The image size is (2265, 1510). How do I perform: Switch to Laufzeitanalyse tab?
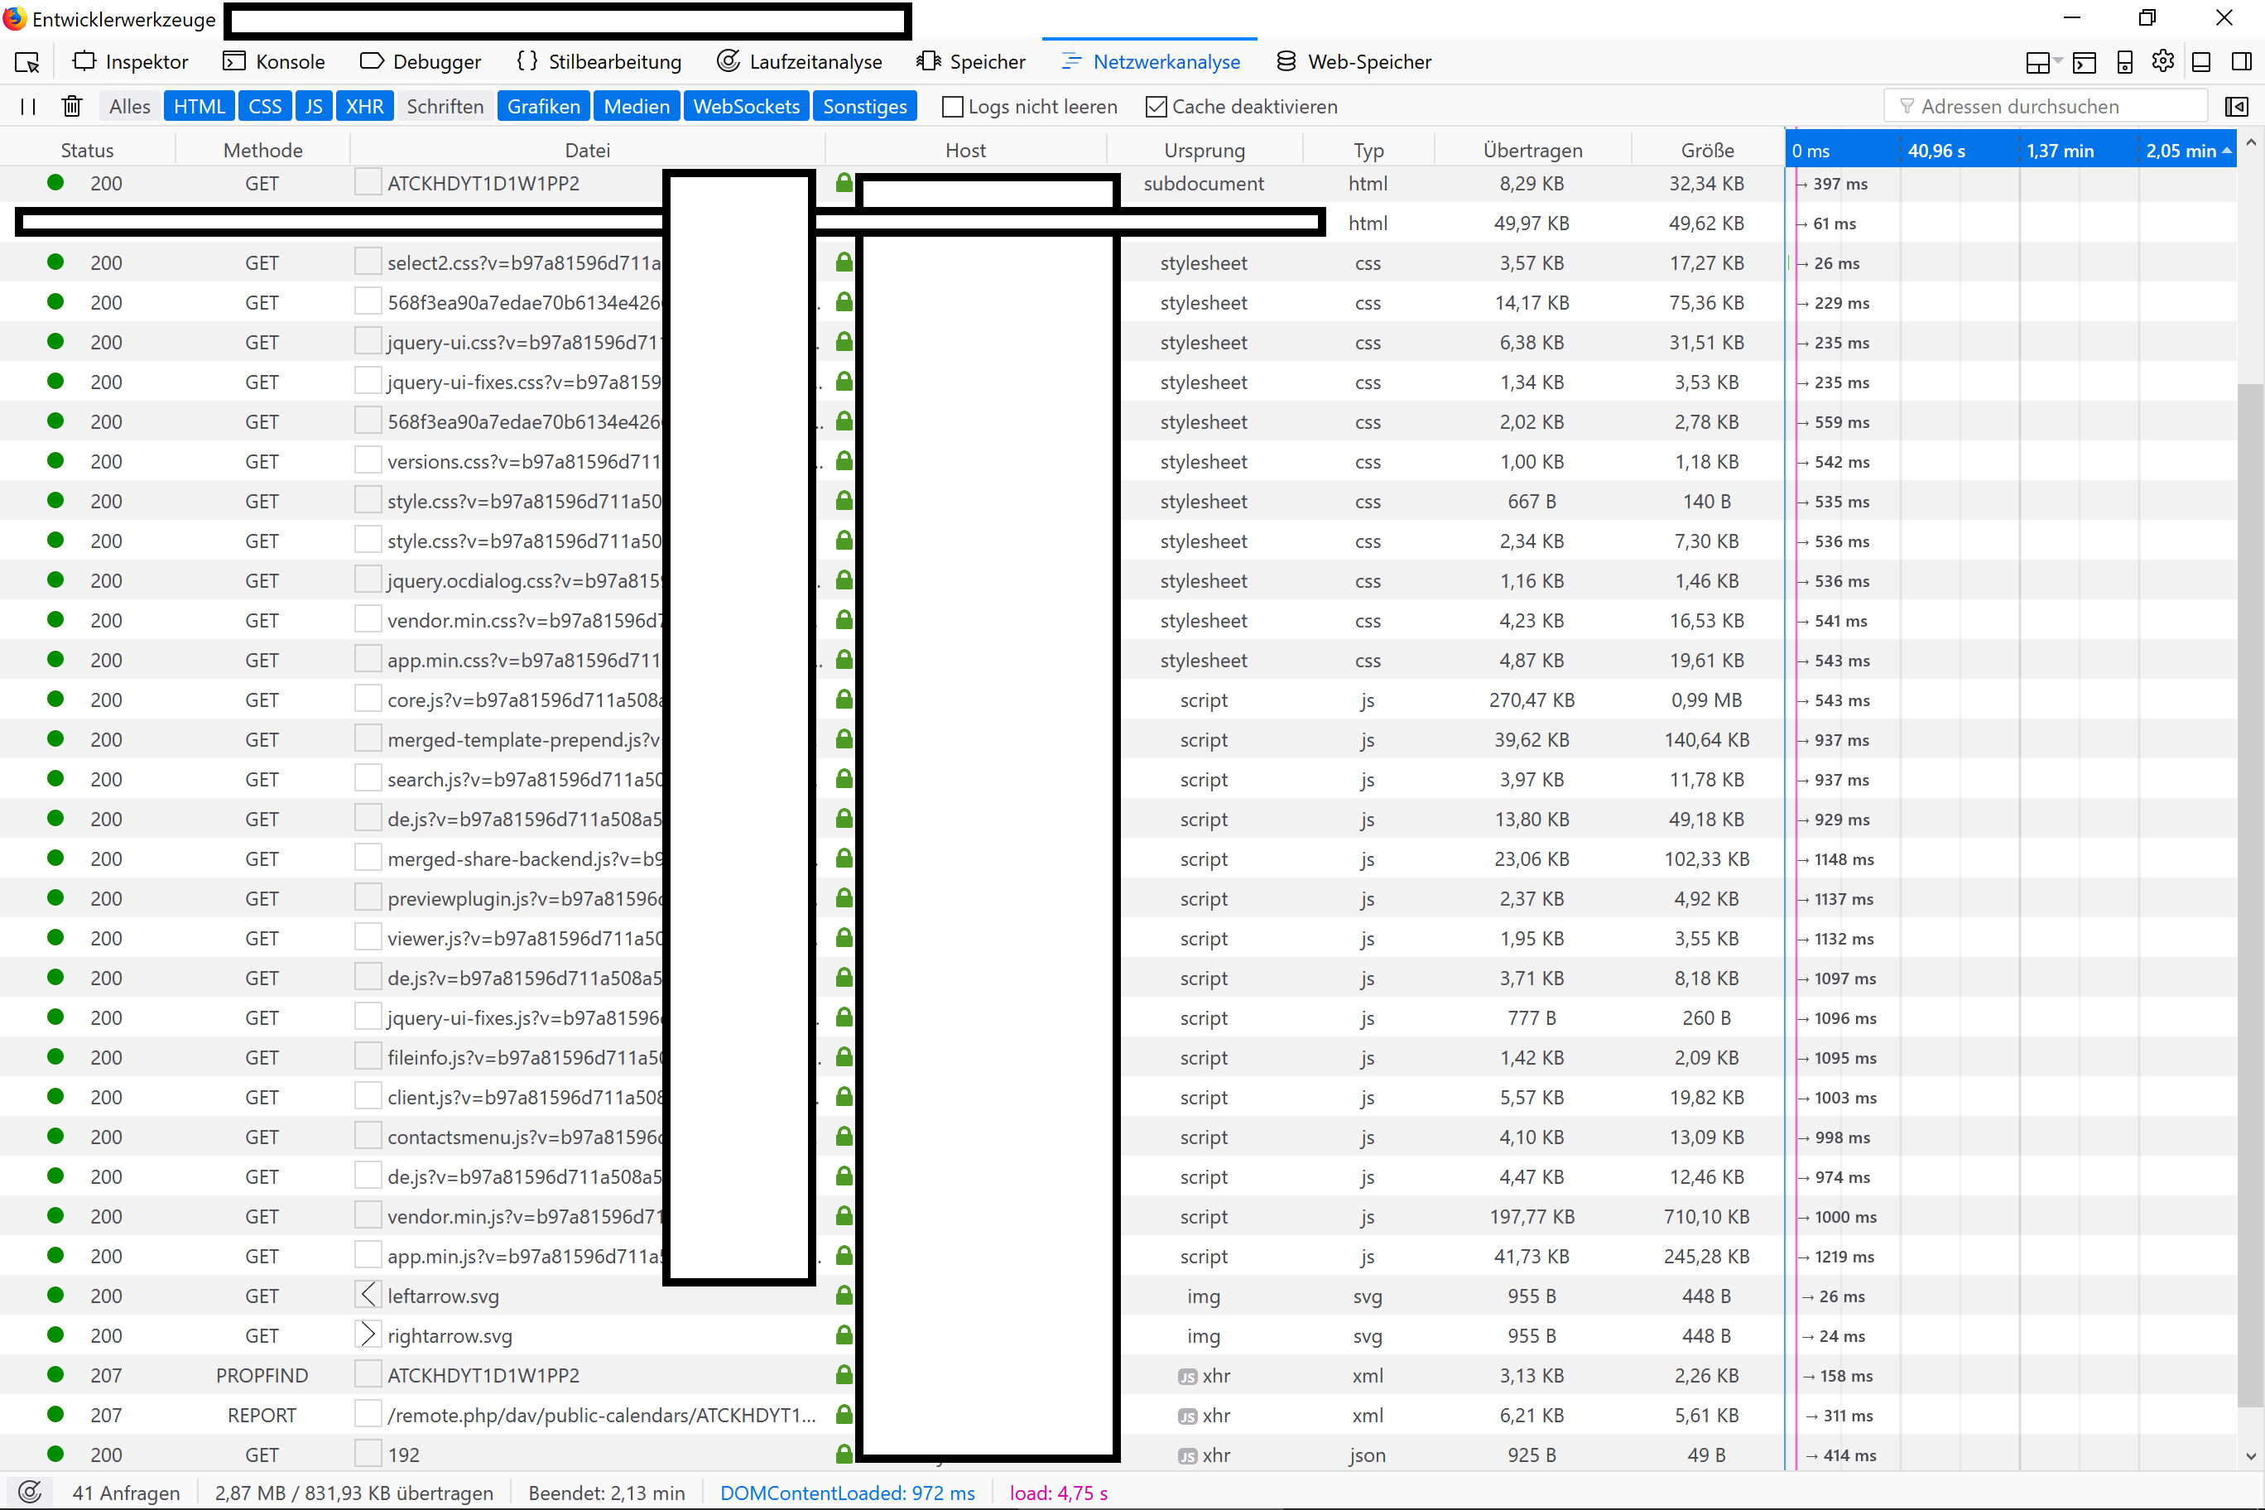click(x=800, y=63)
